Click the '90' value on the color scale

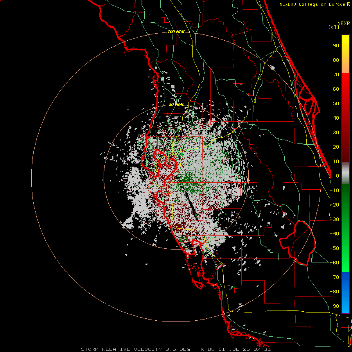point(336,46)
